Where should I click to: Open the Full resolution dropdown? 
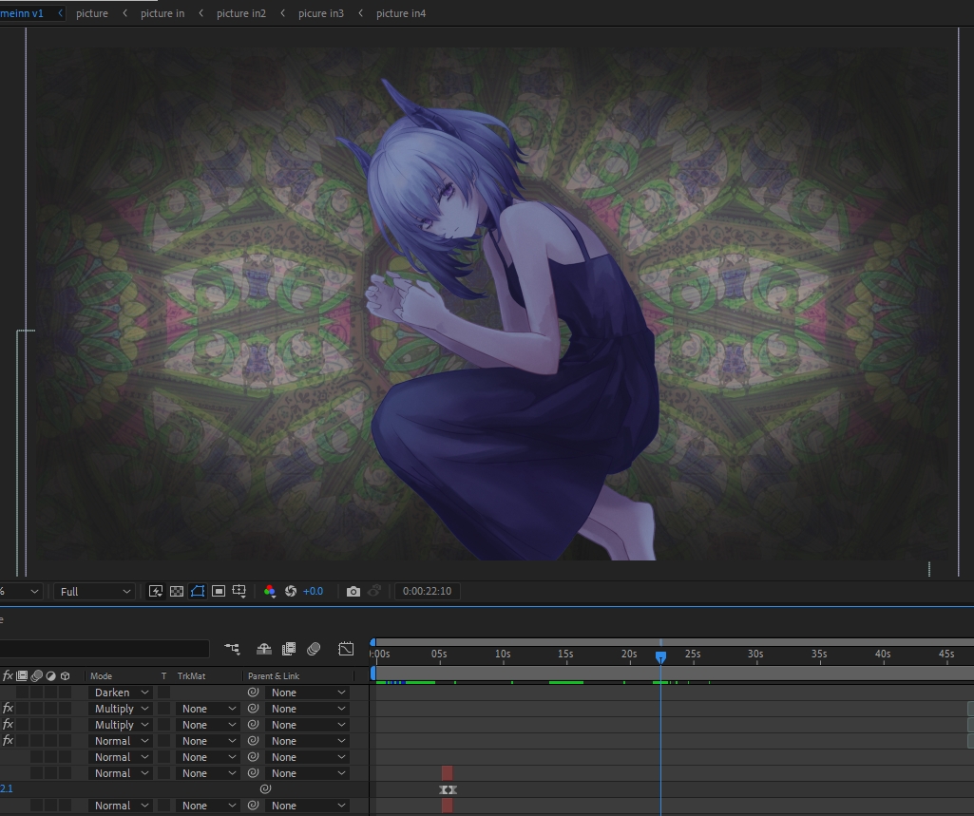coord(95,591)
